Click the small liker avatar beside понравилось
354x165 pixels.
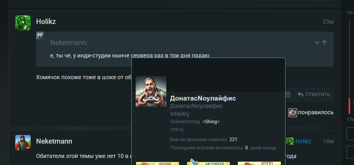tap(292, 112)
